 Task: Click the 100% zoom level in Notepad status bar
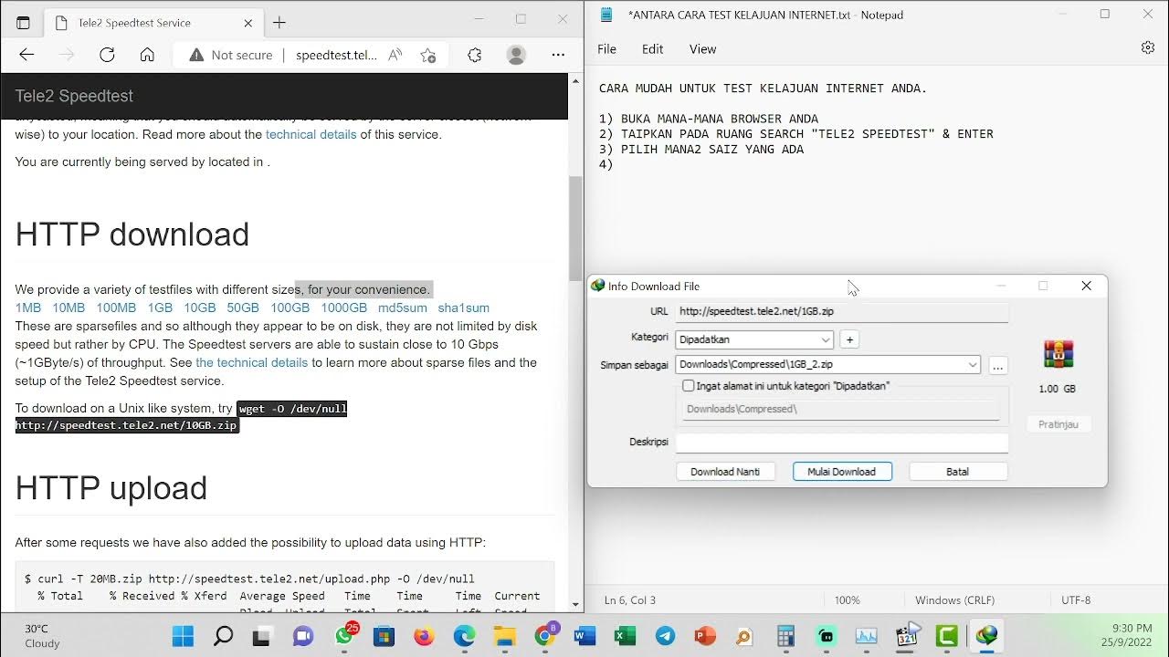point(847,600)
